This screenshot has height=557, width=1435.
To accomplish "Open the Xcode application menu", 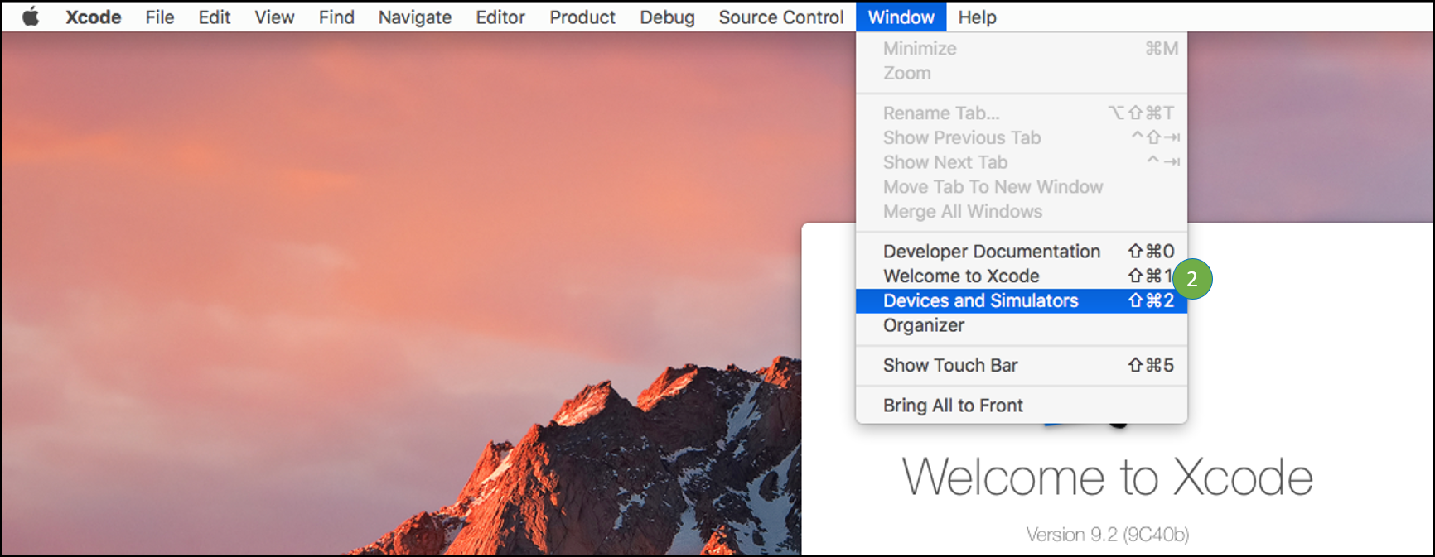I will pos(93,17).
